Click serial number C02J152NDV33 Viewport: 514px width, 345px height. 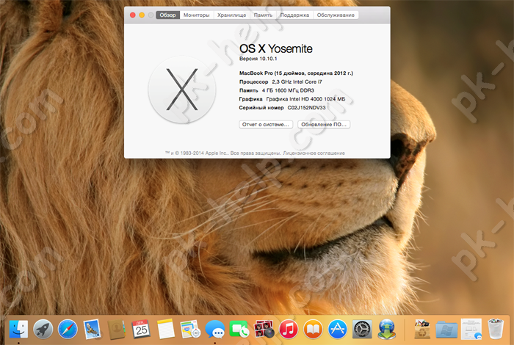306,107
